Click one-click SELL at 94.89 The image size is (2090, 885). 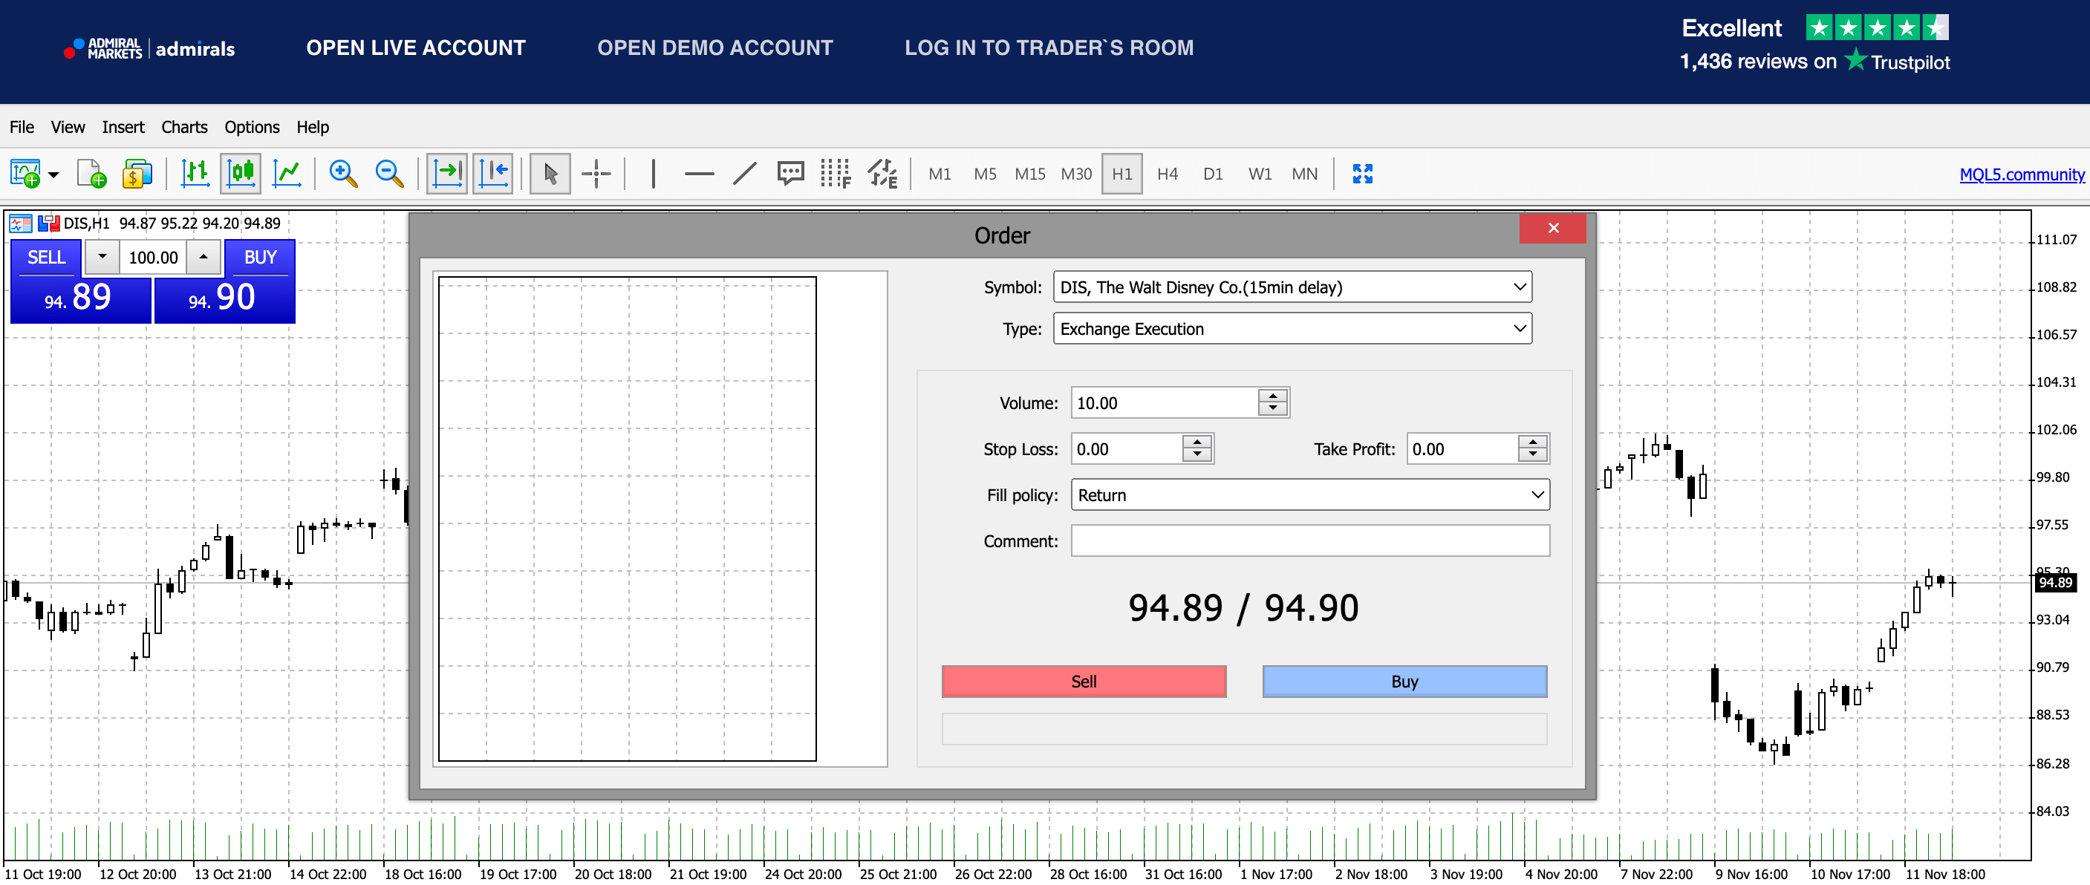(80, 298)
